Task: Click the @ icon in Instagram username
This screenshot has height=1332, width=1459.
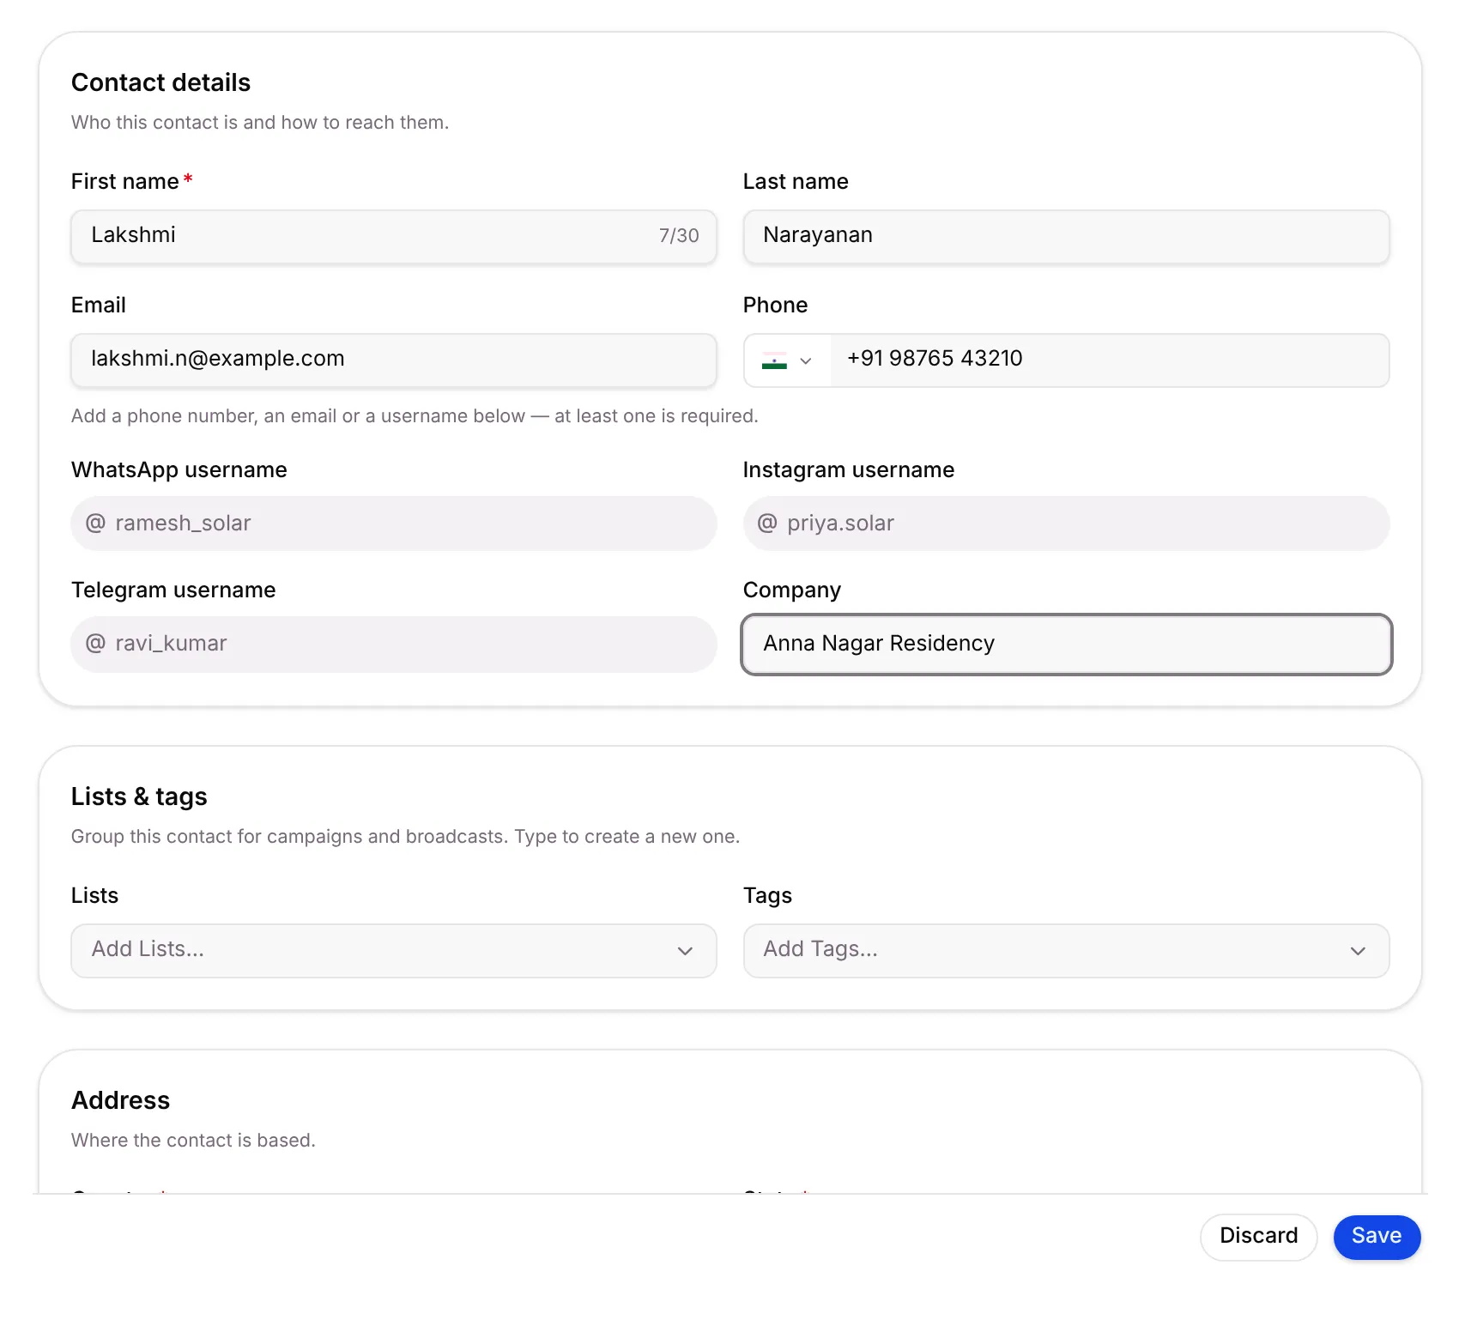Action: [767, 523]
